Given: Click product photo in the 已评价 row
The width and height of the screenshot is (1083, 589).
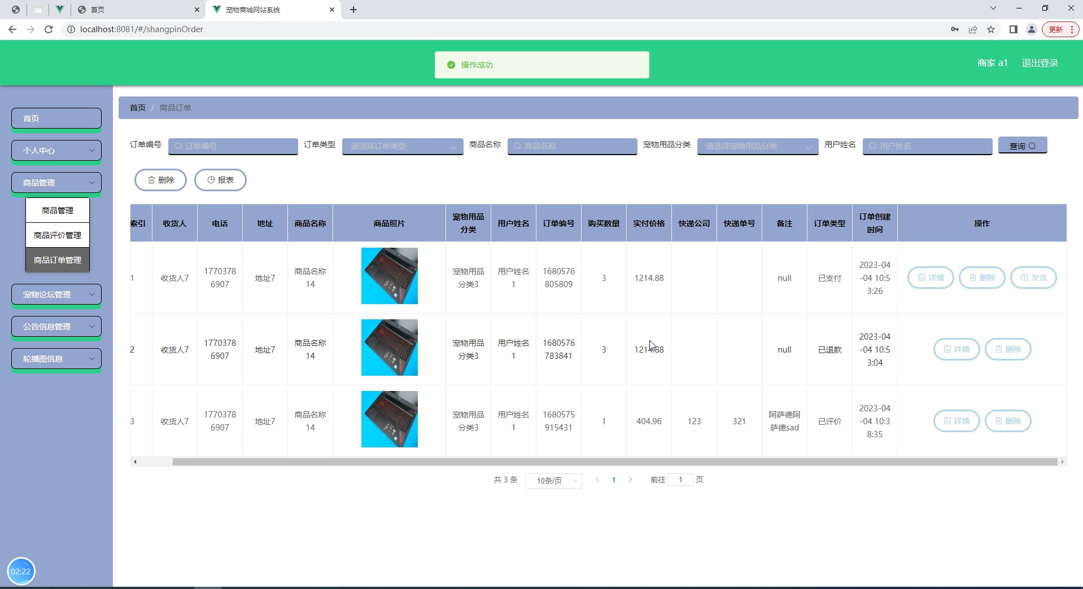Looking at the screenshot, I should (390, 419).
